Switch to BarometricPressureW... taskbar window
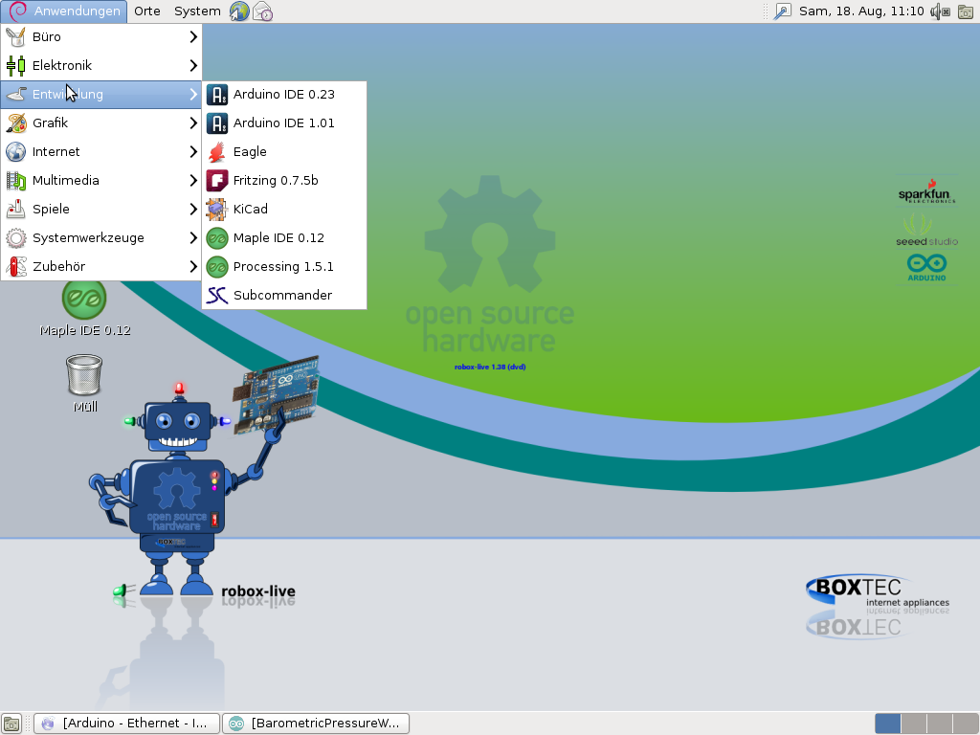This screenshot has height=735, width=980. [x=316, y=724]
